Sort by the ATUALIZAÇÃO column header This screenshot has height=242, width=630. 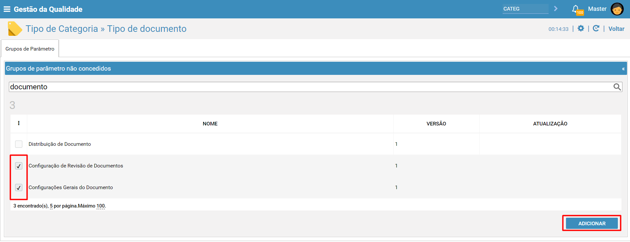point(550,124)
